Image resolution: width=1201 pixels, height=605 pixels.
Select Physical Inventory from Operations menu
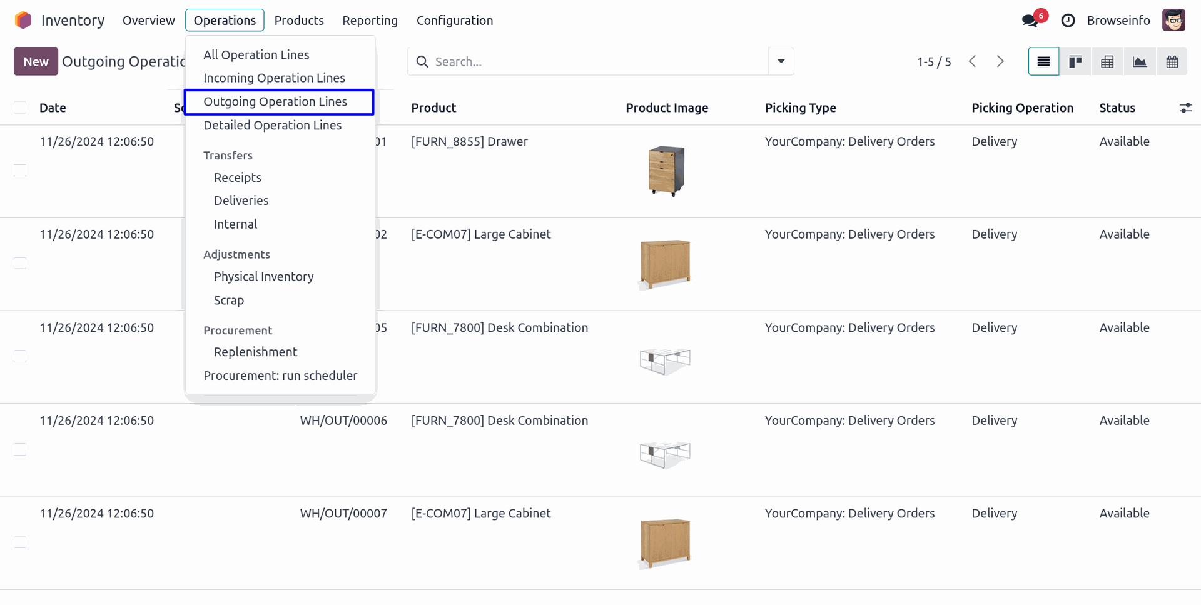point(263,277)
